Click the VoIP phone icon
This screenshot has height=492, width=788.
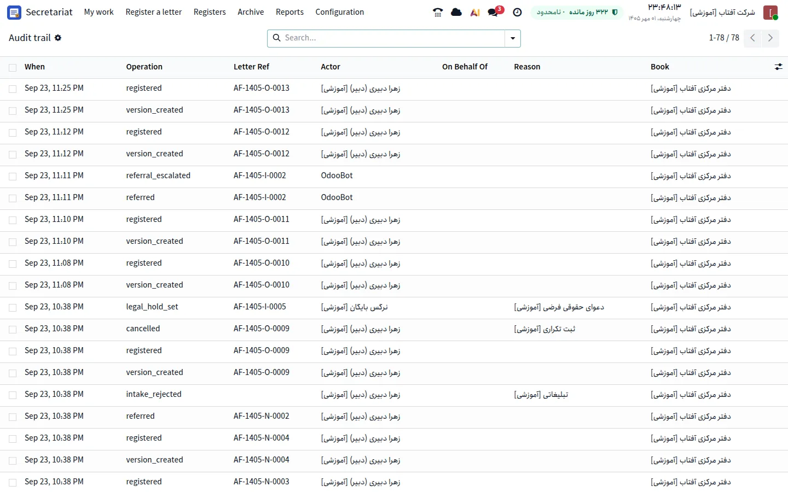pos(438,12)
